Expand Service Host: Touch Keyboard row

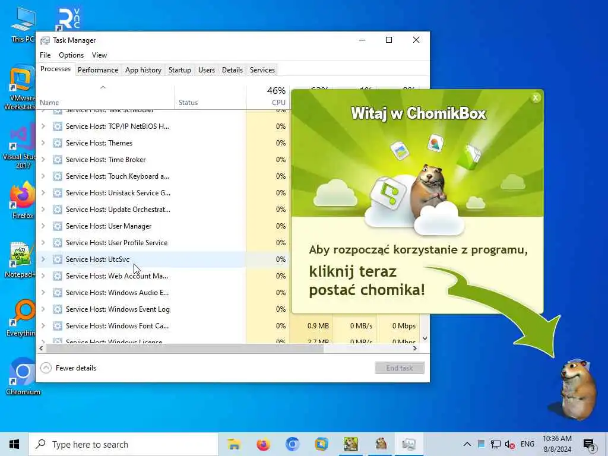tap(43, 176)
